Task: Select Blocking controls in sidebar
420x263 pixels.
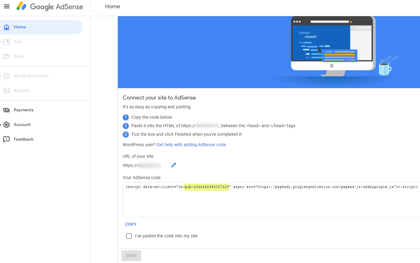Action: pos(41,76)
